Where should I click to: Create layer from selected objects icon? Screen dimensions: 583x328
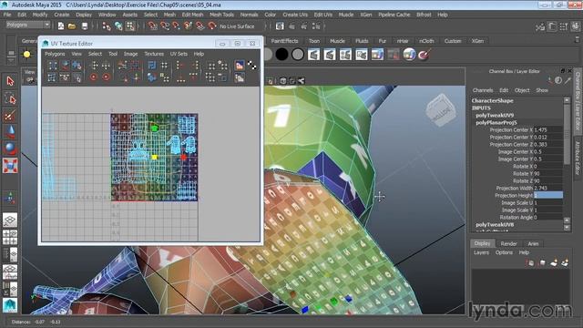point(565,263)
